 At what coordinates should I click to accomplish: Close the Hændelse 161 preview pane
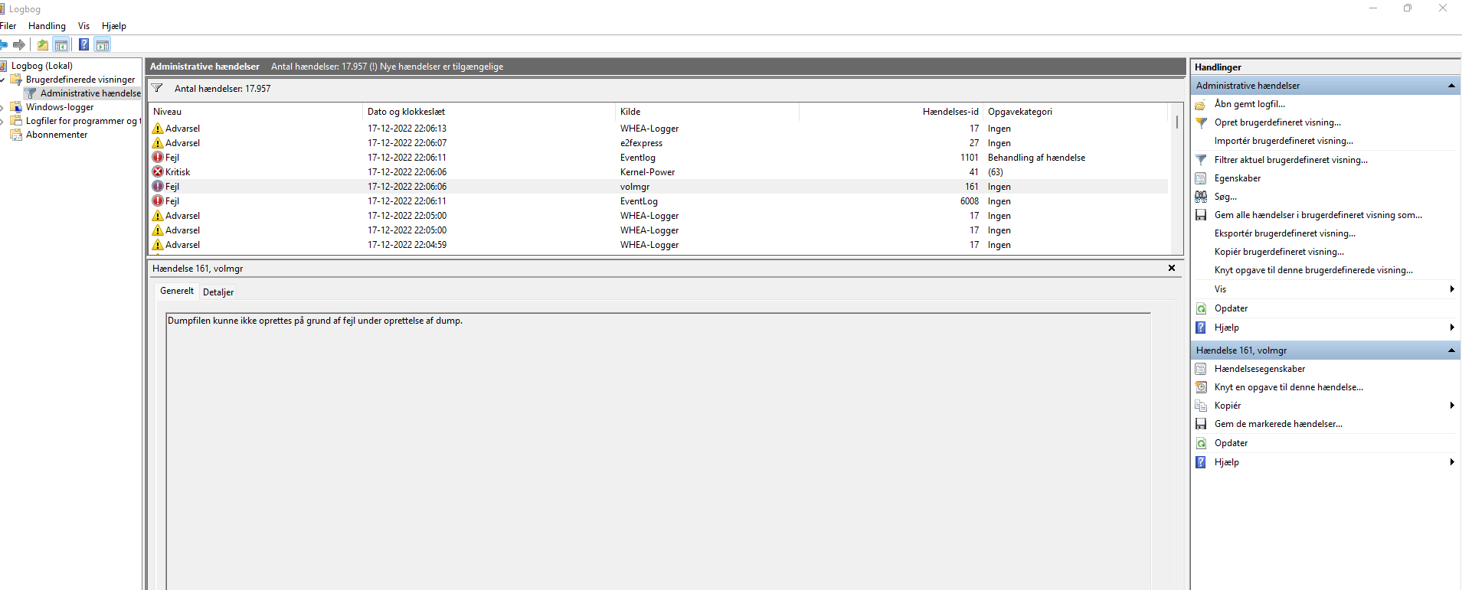pyautogui.click(x=1172, y=268)
